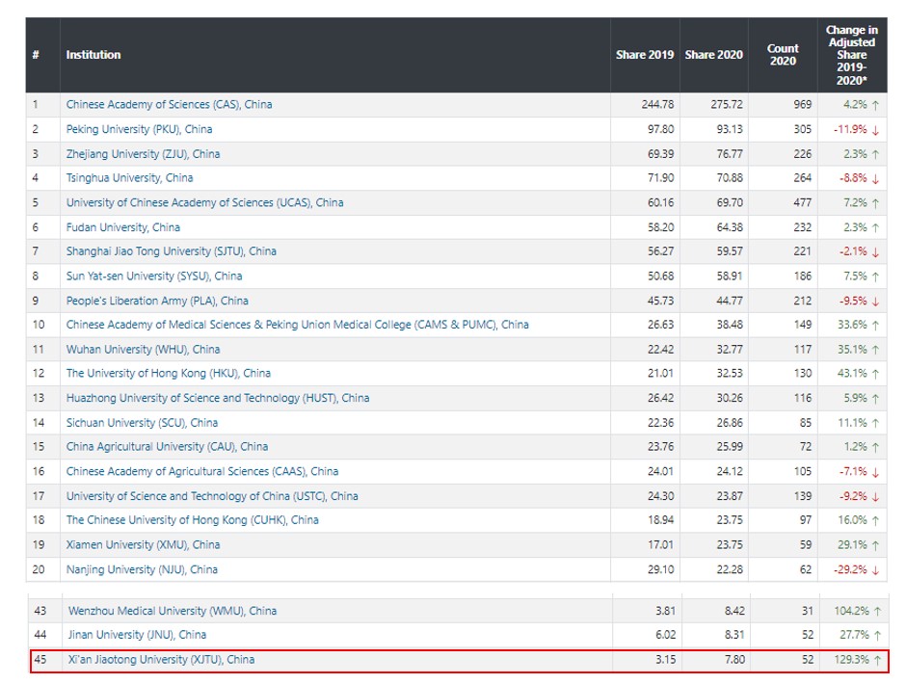
Task: Open CAMS & PUMC institution link
Action: (x=297, y=325)
